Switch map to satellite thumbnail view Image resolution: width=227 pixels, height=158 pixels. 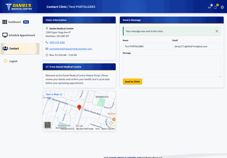(48, 125)
